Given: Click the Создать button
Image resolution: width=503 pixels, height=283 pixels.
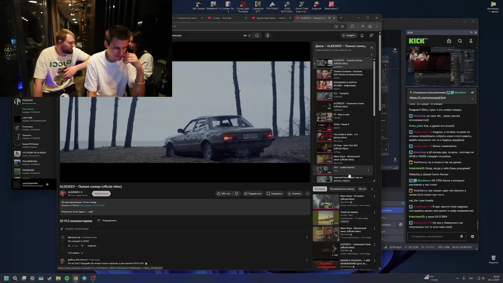Looking at the screenshot, I should [x=349, y=35].
